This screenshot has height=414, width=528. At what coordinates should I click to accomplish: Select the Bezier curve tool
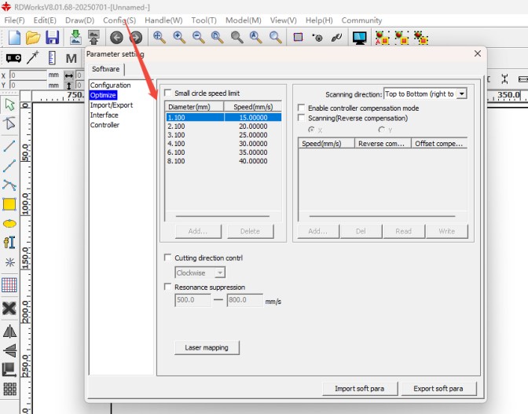click(9, 185)
